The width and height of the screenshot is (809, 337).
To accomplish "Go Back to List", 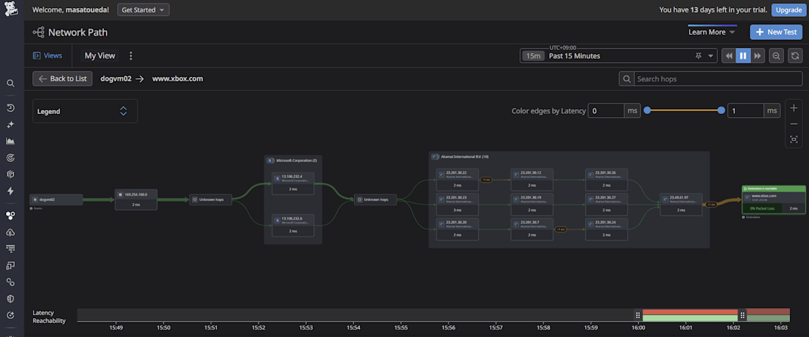I will click(63, 79).
